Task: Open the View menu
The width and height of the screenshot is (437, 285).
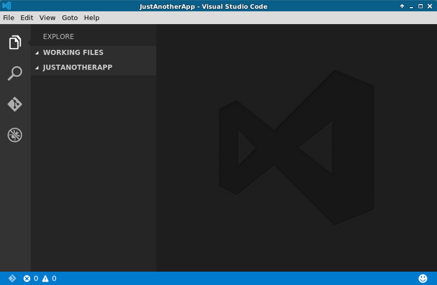Action: (48, 18)
